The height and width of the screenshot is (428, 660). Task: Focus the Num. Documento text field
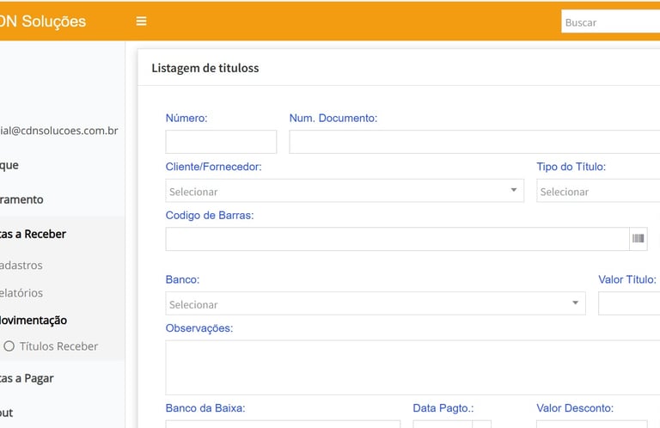pos(474,142)
